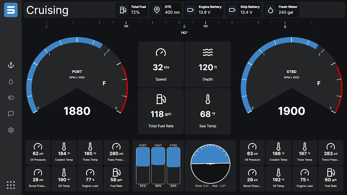
Task: Click the starboard 60 gph Fuel Rate pump icon
Action: [x=331, y=173]
